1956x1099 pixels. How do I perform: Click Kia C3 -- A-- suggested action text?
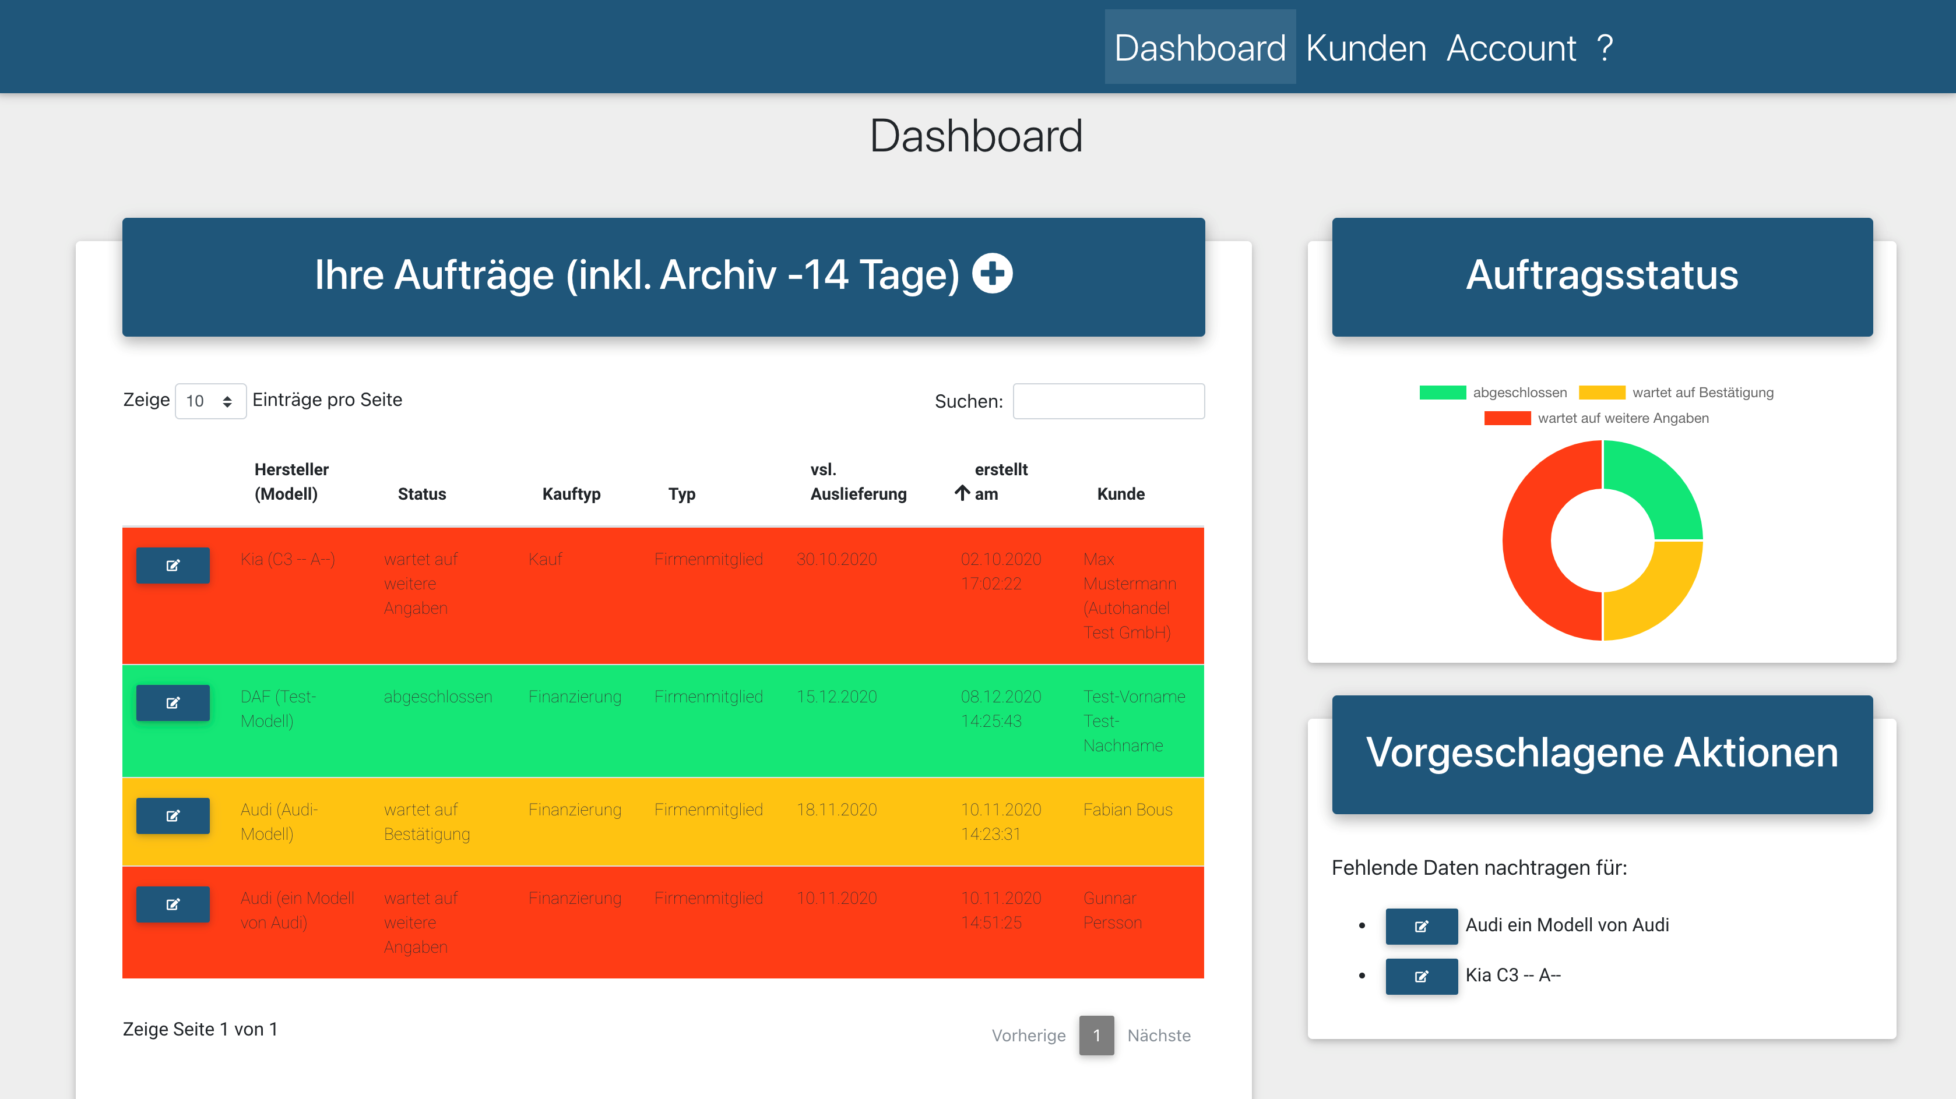[x=1512, y=976]
